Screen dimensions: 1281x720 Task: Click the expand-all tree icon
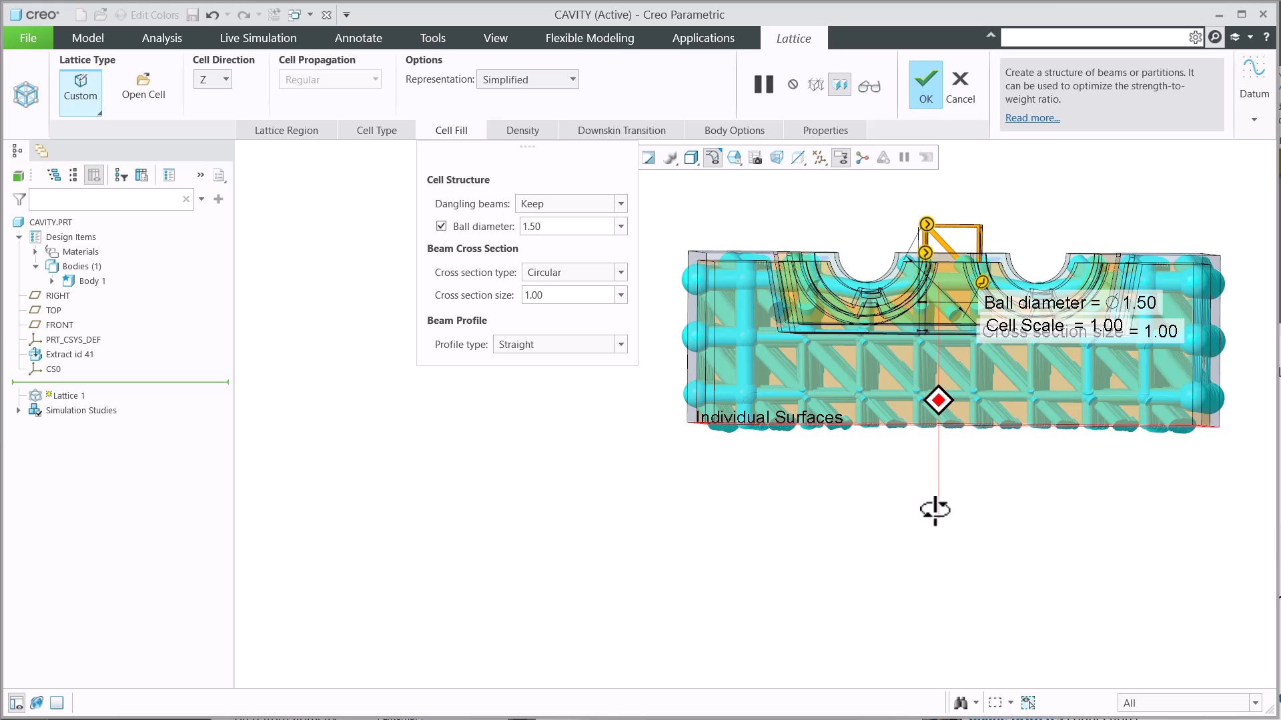tap(54, 175)
